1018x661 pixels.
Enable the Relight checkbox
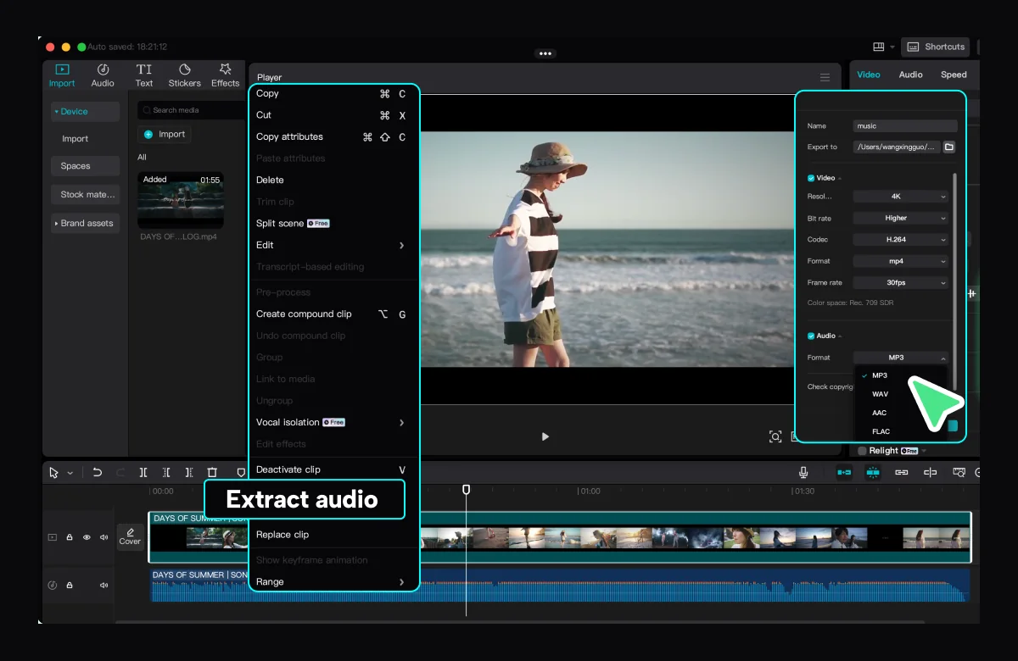tap(862, 451)
